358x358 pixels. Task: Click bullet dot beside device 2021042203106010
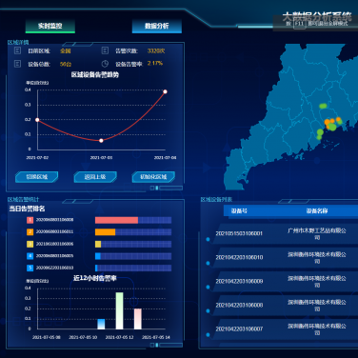click(208, 263)
